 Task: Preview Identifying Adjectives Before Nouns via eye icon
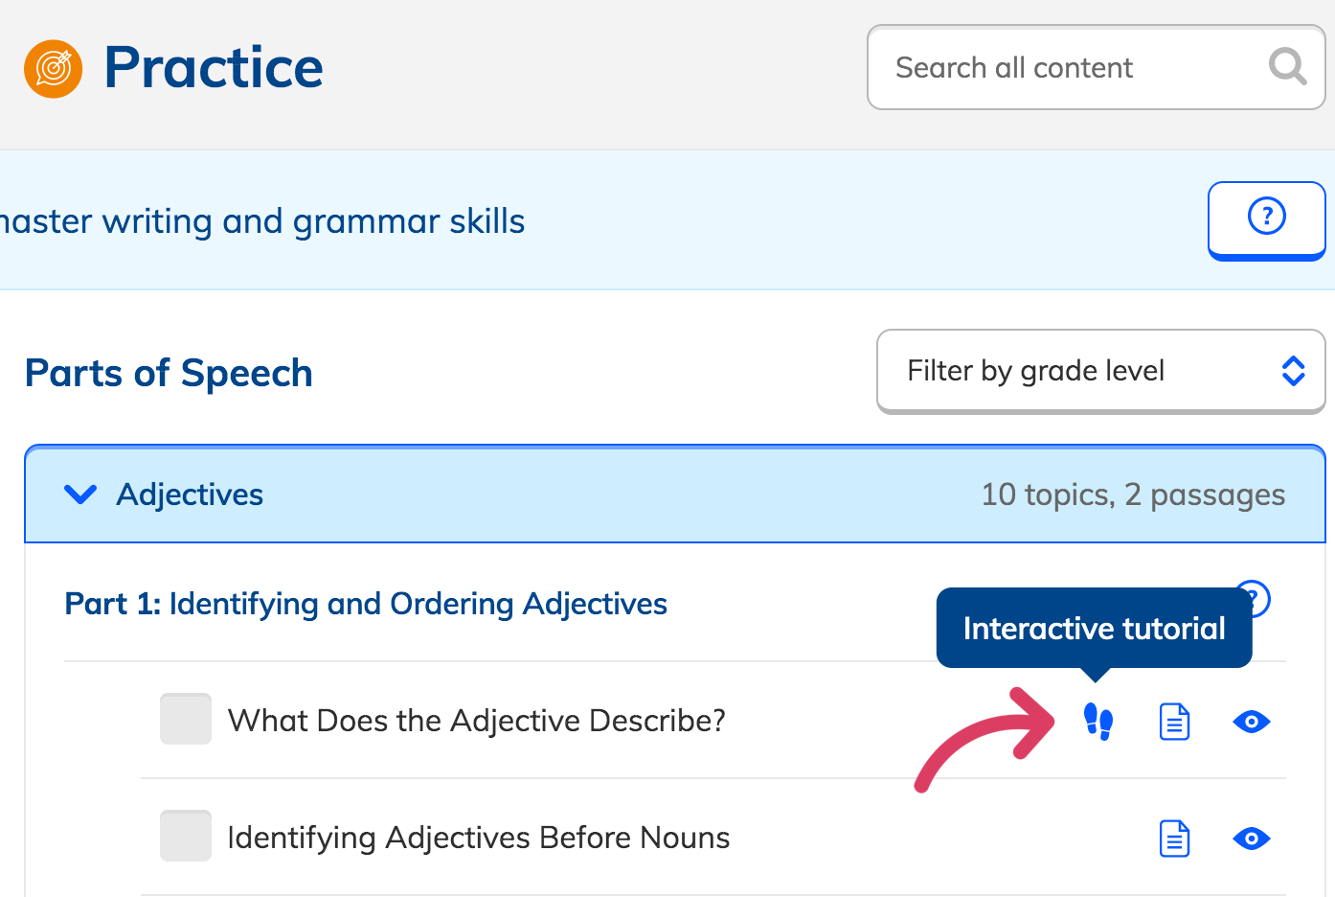[1251, 839]
